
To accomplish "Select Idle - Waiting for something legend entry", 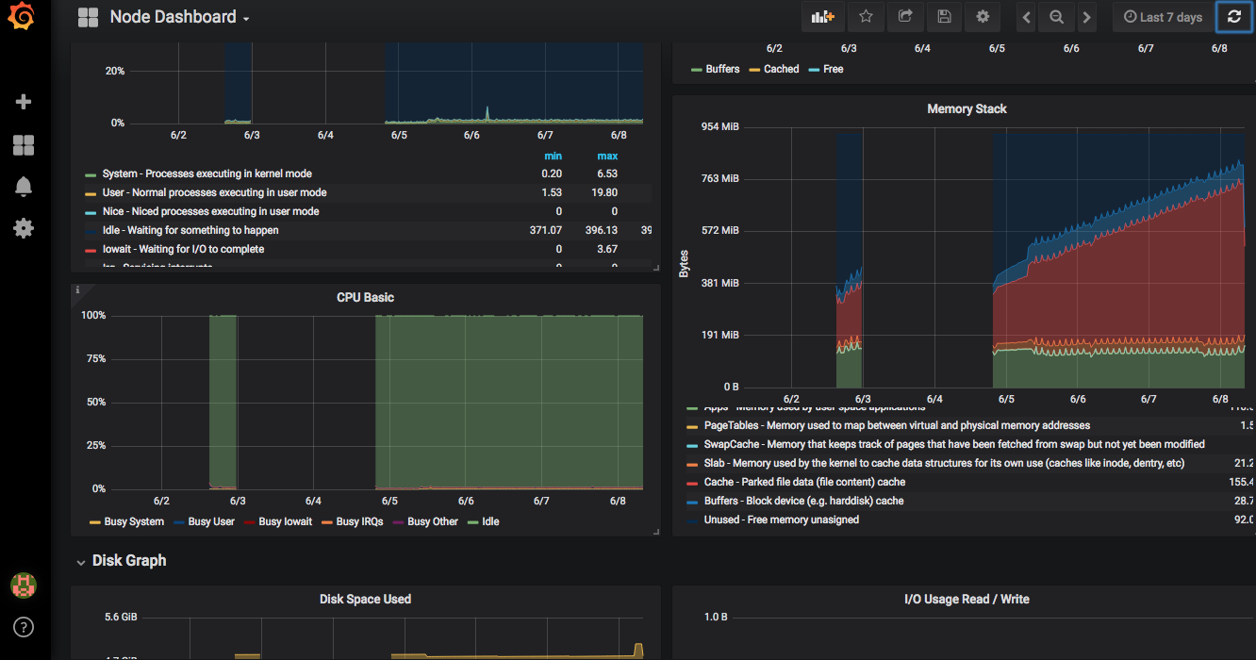I will point(190,230).
